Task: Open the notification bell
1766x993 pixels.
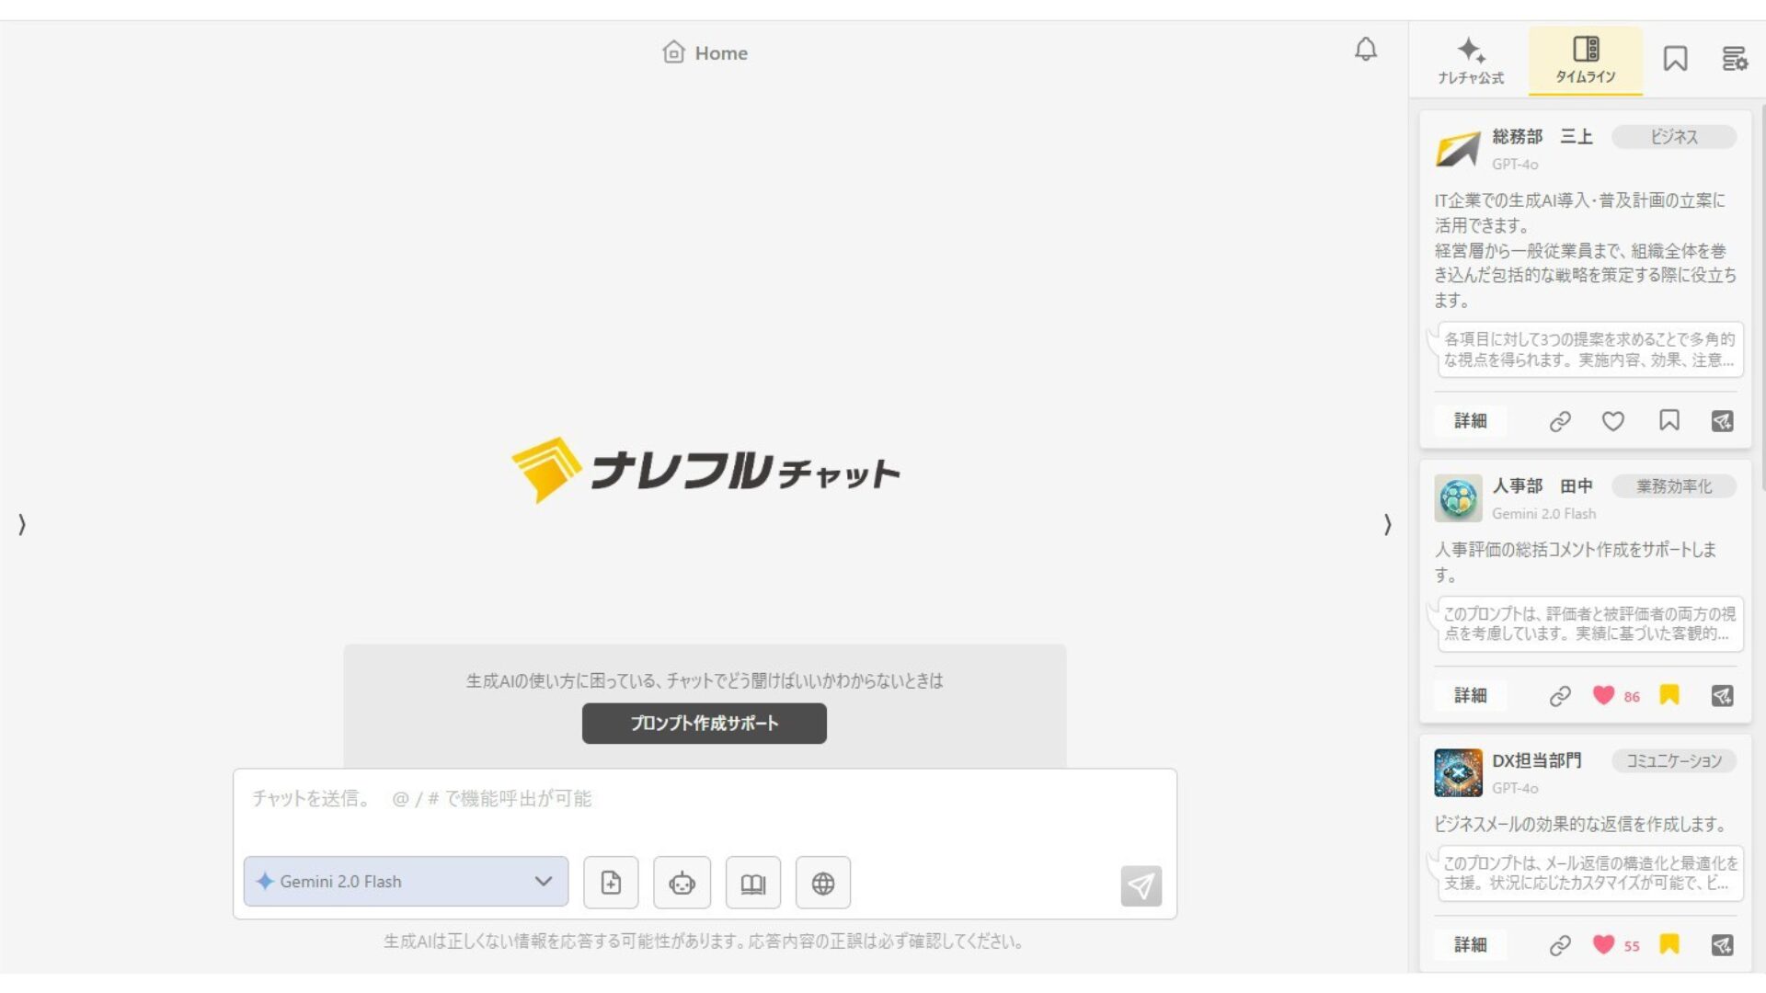Action: click(x=1366, y=50)
